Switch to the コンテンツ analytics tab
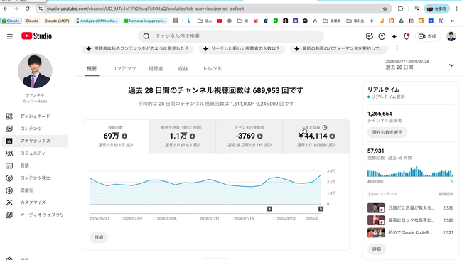 (124, 69)
